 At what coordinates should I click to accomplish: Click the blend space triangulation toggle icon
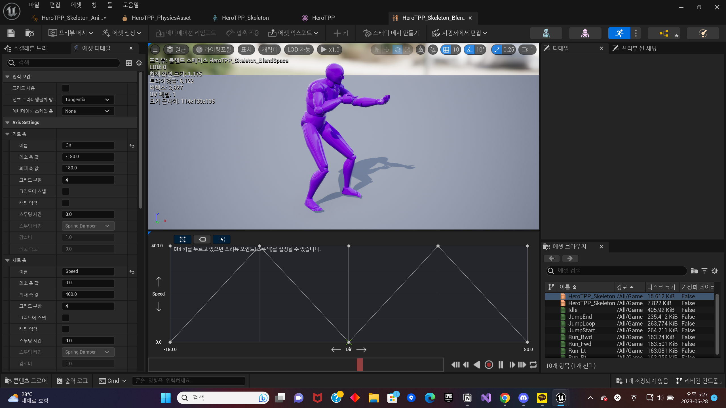[x=182, y=239]
